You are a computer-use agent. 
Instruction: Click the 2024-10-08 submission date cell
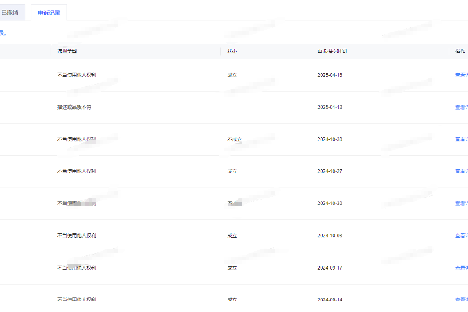(x=330, y=236)
